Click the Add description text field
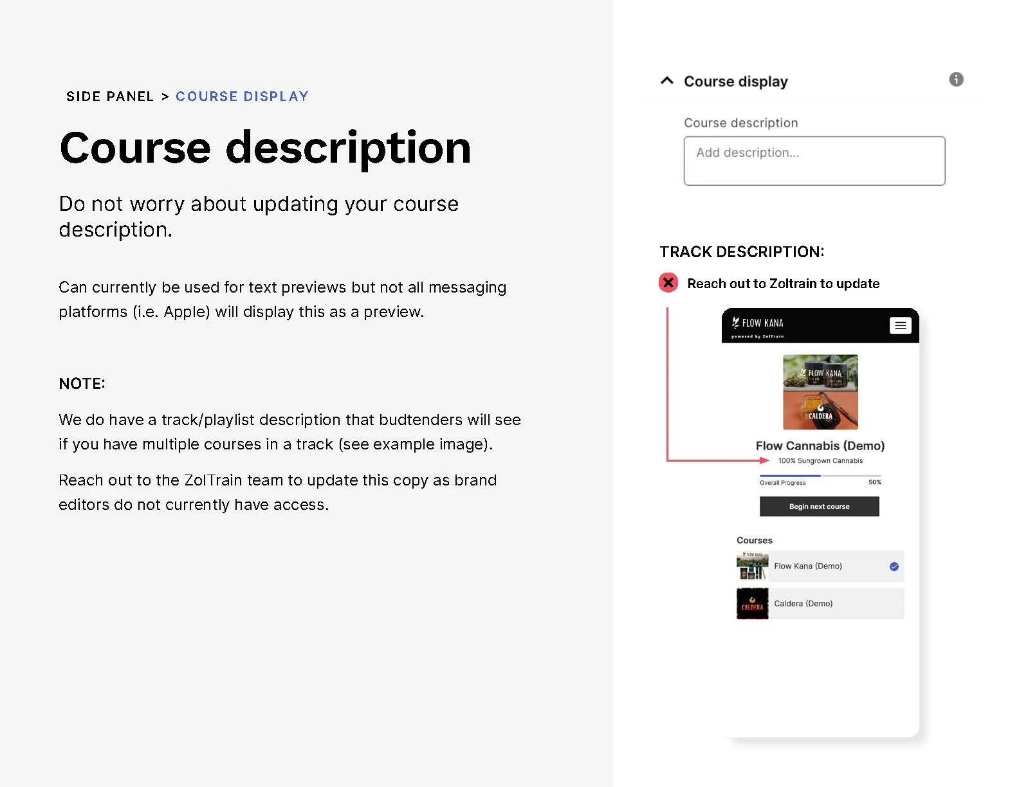Screen dimensions: 1019x787 point(814,161)
